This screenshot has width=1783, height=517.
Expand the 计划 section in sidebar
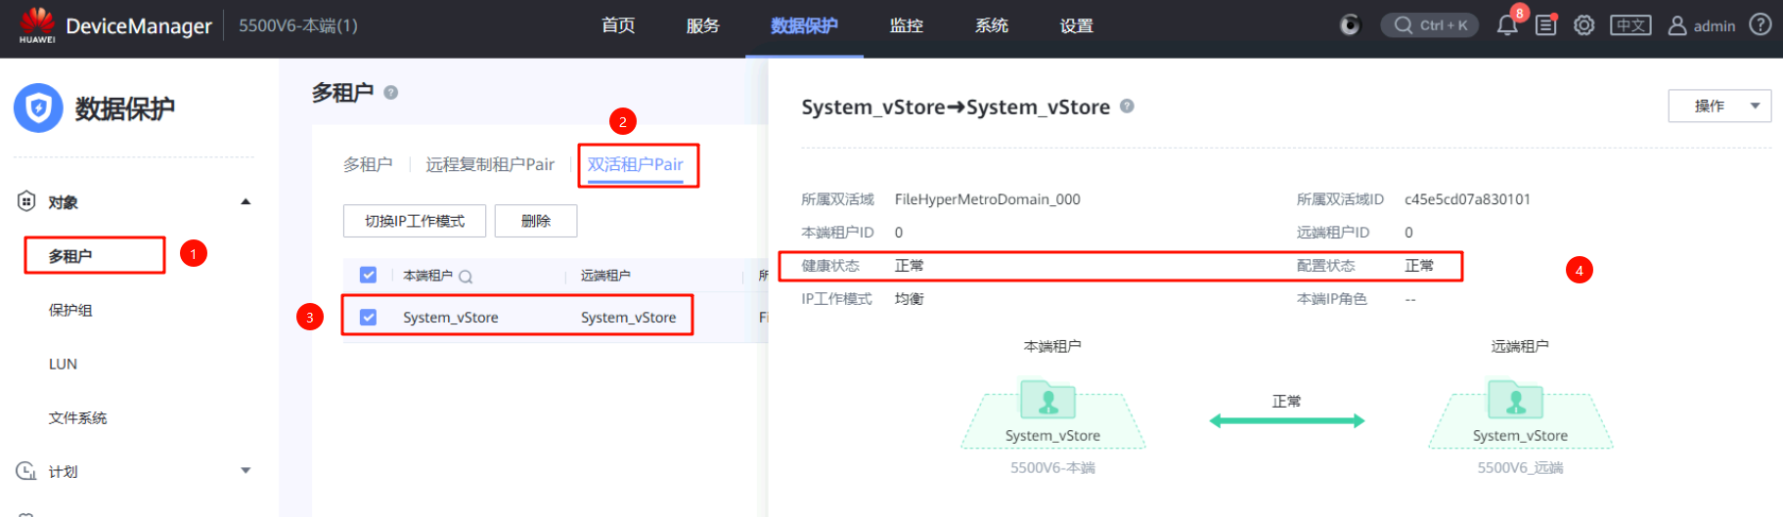pyautogui.click(x=245, y=471)
